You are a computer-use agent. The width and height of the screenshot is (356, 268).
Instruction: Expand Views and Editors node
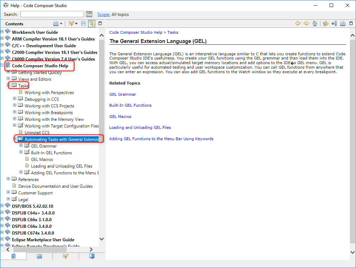pyautogui.click(x=8, y=78)
